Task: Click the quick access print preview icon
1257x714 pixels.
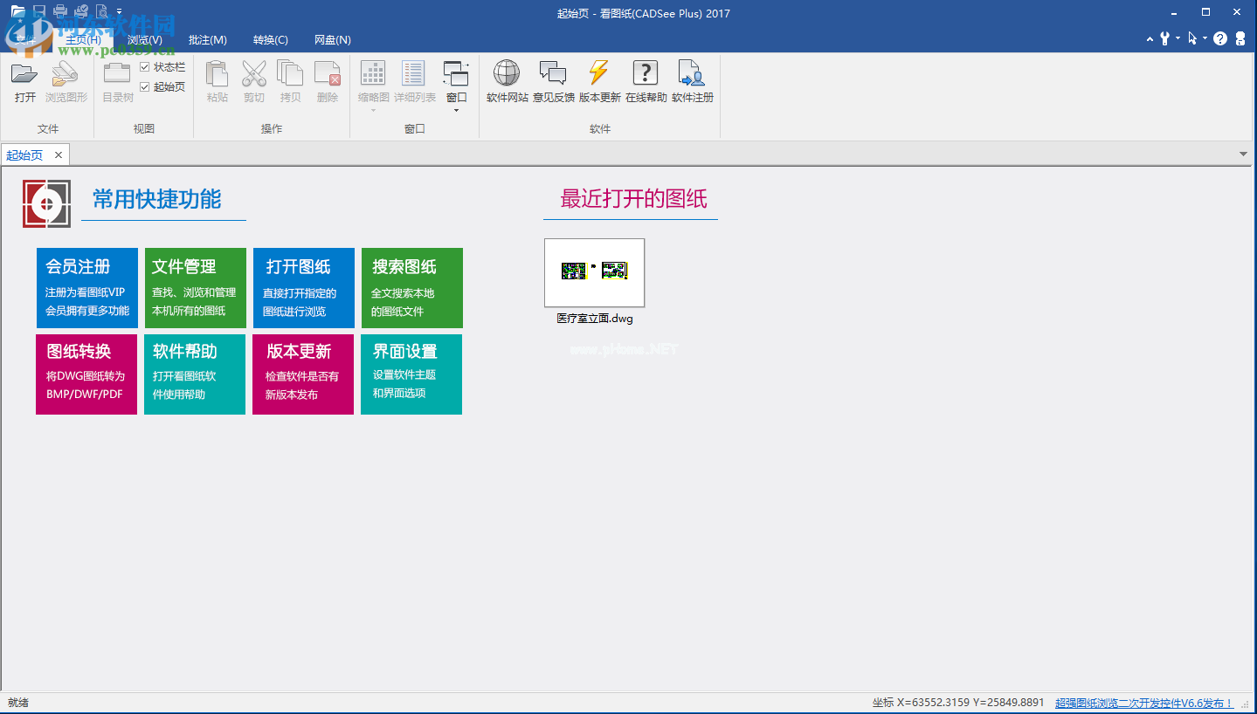Action: pyautogui.click(x=102, y=11)
